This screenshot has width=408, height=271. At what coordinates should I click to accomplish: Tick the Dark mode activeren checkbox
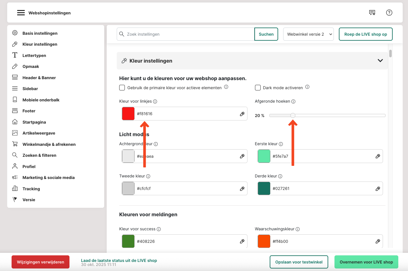[x=258, y=88]
